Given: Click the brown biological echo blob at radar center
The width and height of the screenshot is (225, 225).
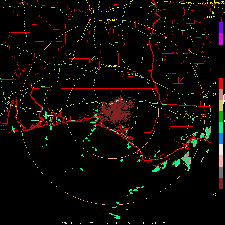Looking at the screenshot, I should click(115, 113).
